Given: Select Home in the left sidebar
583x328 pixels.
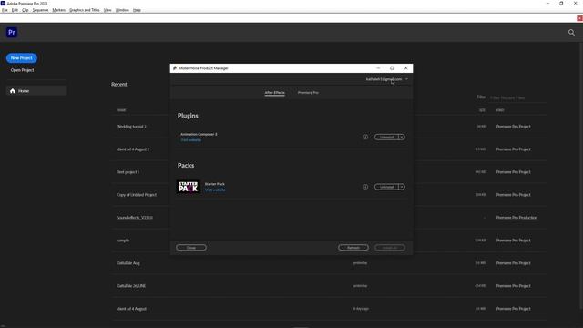Looking at the screenshot, I should [x=36, y=91].
